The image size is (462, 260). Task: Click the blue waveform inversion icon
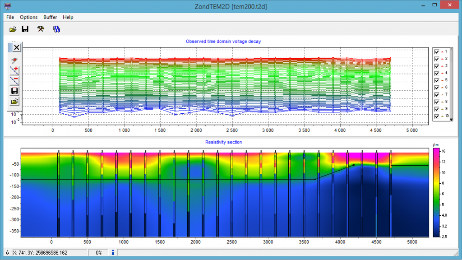[x=56, y=29]
